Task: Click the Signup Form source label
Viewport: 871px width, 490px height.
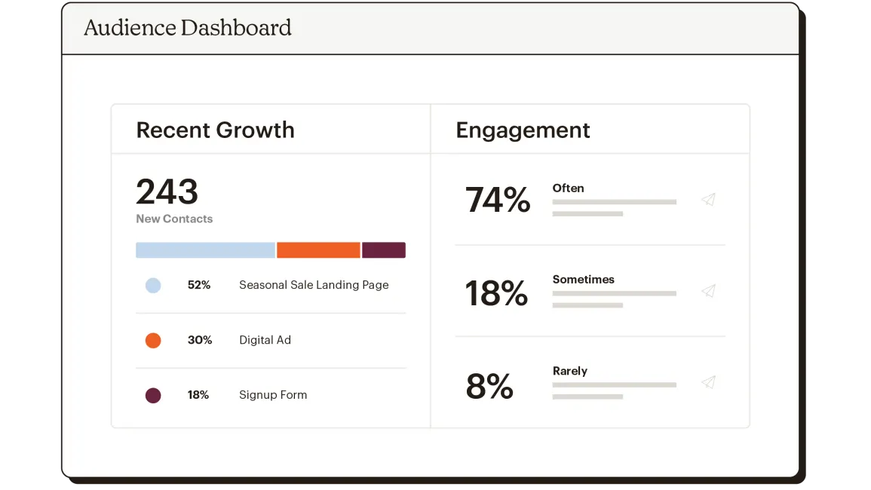Action: 273,395
